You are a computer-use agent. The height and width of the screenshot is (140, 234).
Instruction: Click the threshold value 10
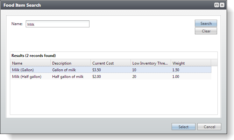134,70
